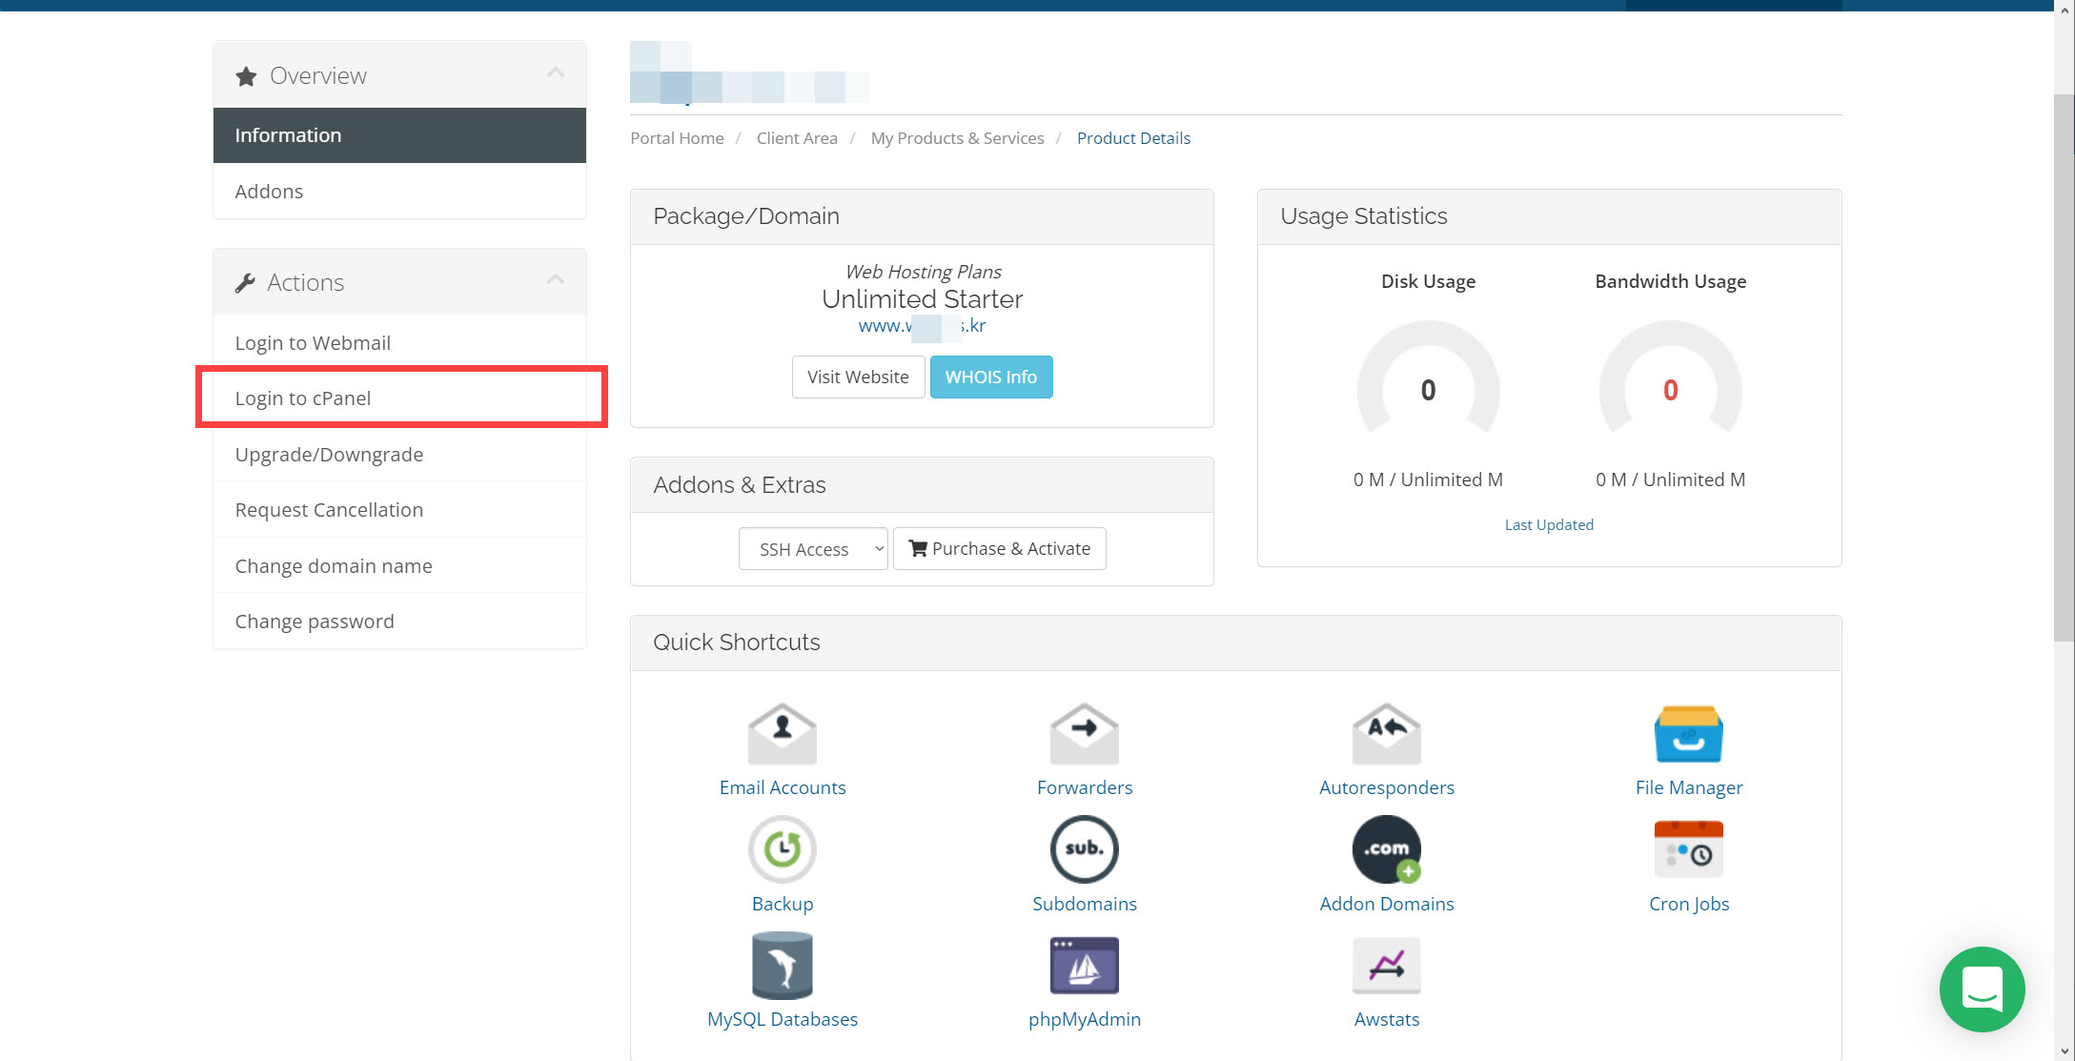Open the Addon Domains icon
The image size is (2075, 1061).
tap(1386, 848)
